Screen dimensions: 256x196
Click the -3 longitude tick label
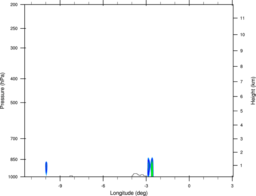click(146, 186)
